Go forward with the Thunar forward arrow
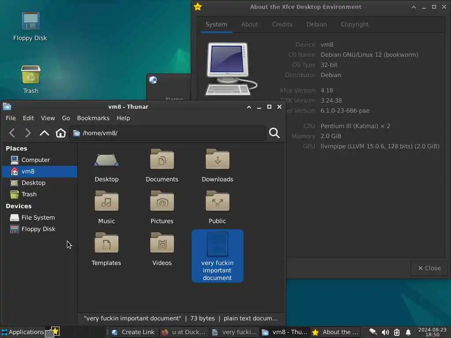Screen dimensions: 451x338 [28, 133]
